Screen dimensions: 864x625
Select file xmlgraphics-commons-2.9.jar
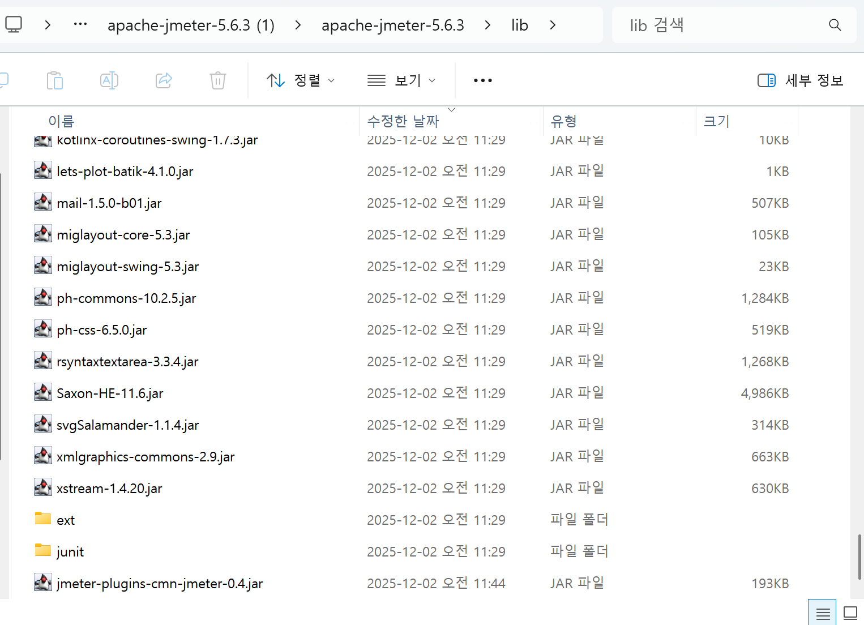pyautogui.click(x=146, y=457)
